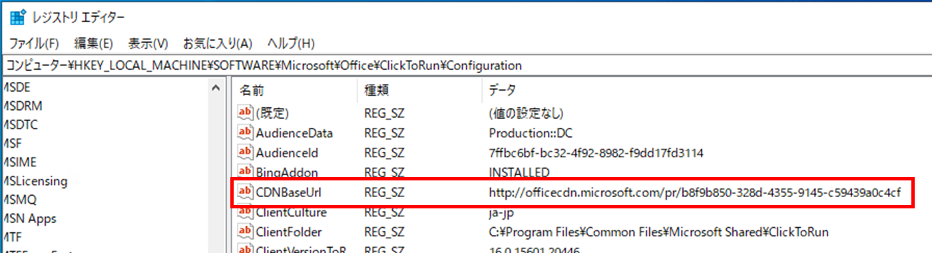
Task: Click the officecdn.microsoft.com URL data cell
Action: pos(695,193)
